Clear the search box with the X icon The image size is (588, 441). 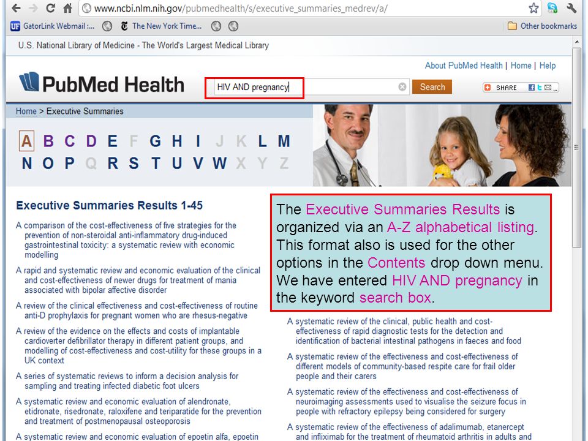tap(402, 87)
